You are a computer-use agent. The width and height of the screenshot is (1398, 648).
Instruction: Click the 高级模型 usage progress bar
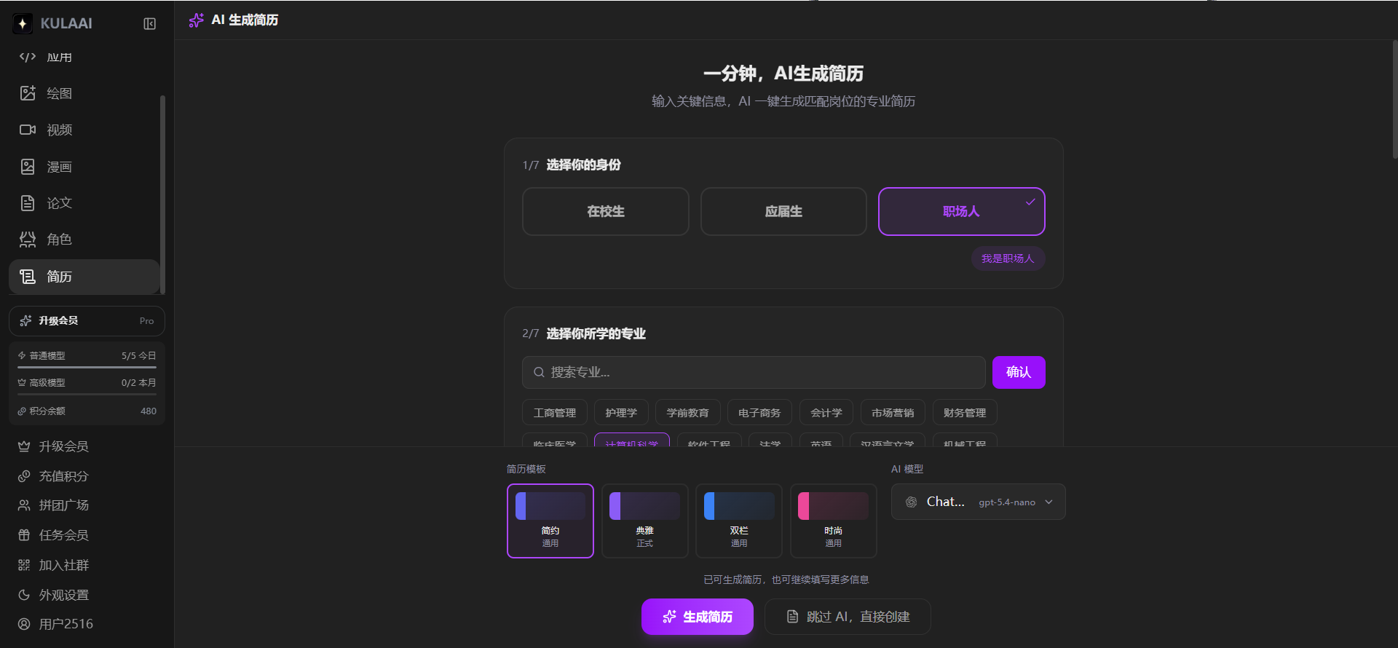coord(87,394)
